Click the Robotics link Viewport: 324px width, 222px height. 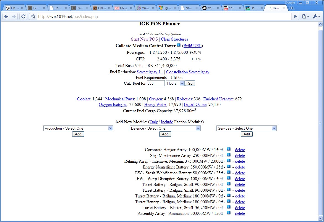(x=184, y=99)
